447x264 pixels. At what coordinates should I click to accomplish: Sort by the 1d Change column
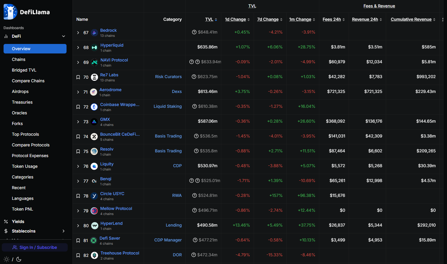(237, 19)
